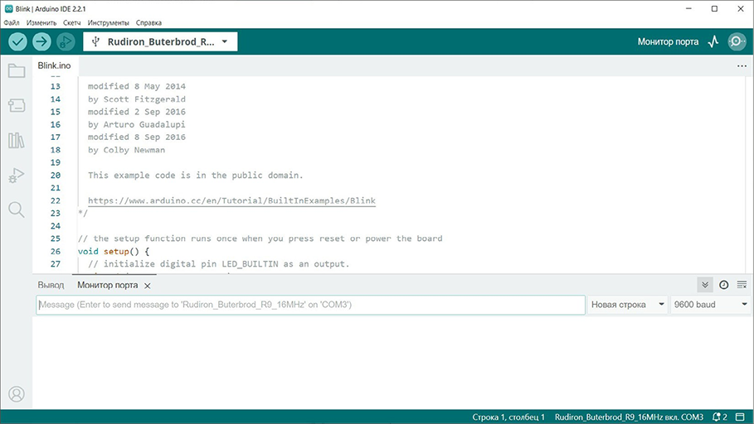
Task: Open the Скетч menu
Action: point(72,22)
